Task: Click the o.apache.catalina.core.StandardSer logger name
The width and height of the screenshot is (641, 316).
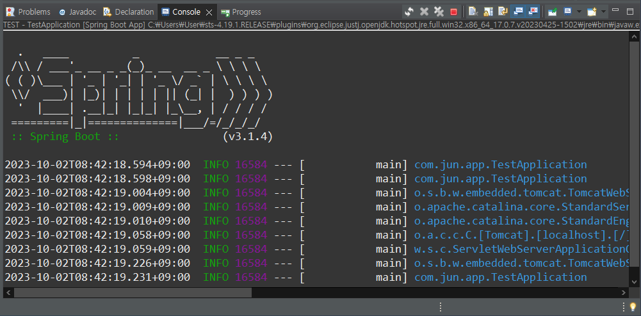Action: (x=522, y=207)
